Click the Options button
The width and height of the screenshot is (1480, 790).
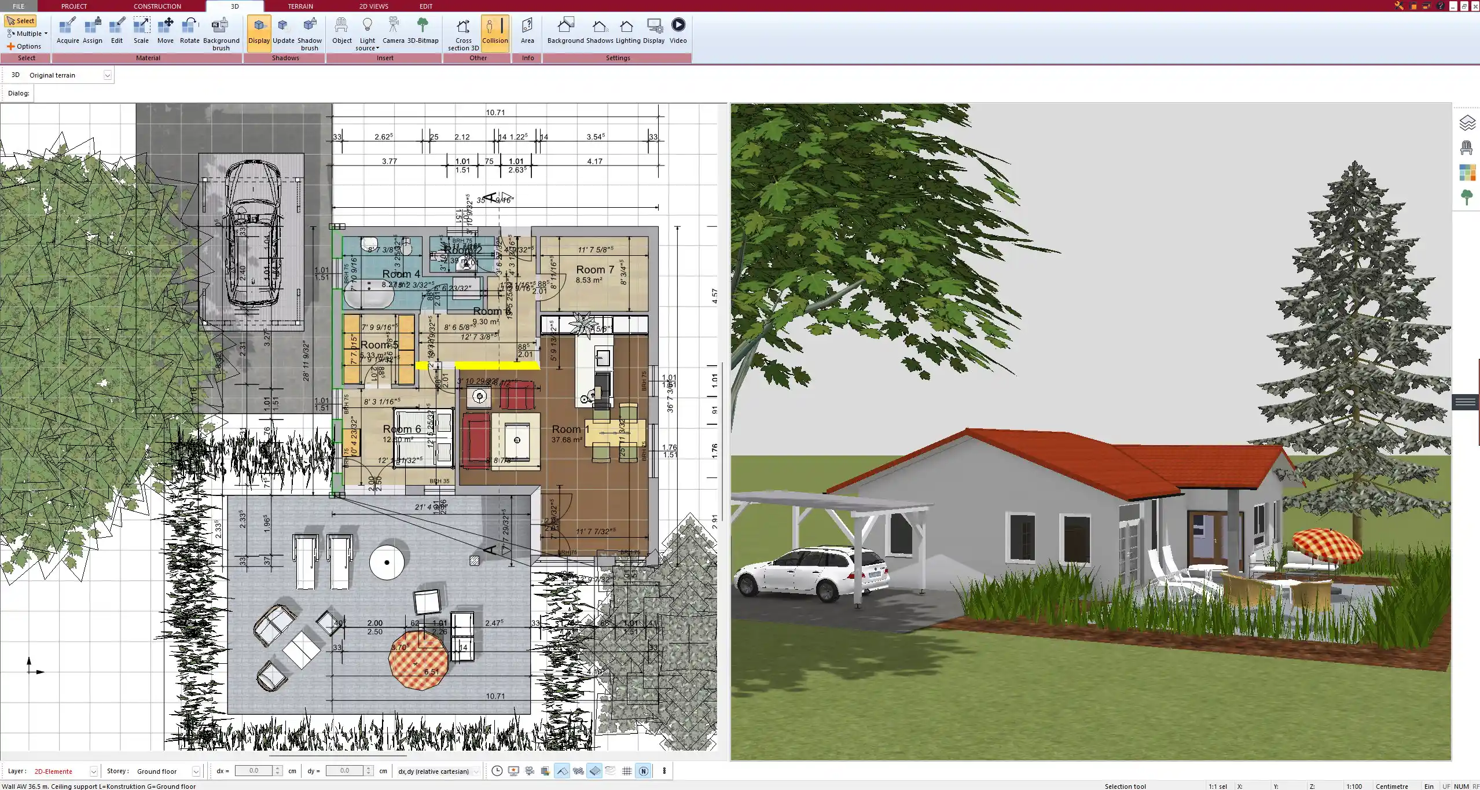(x=24, y=46)
